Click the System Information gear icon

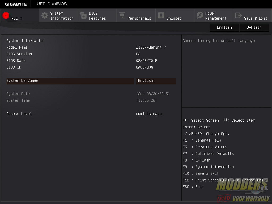45,15
